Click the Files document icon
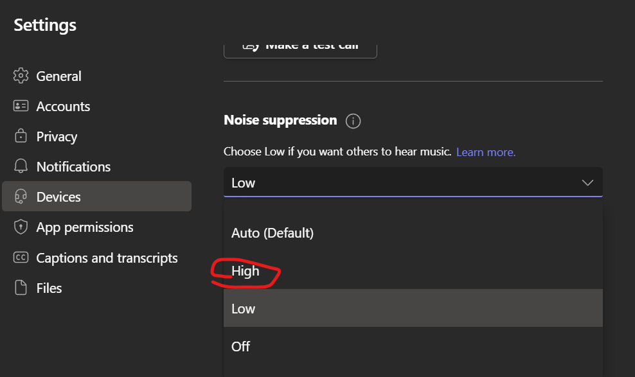This screenshot has height=377, width=635. [x=21, y=288]
